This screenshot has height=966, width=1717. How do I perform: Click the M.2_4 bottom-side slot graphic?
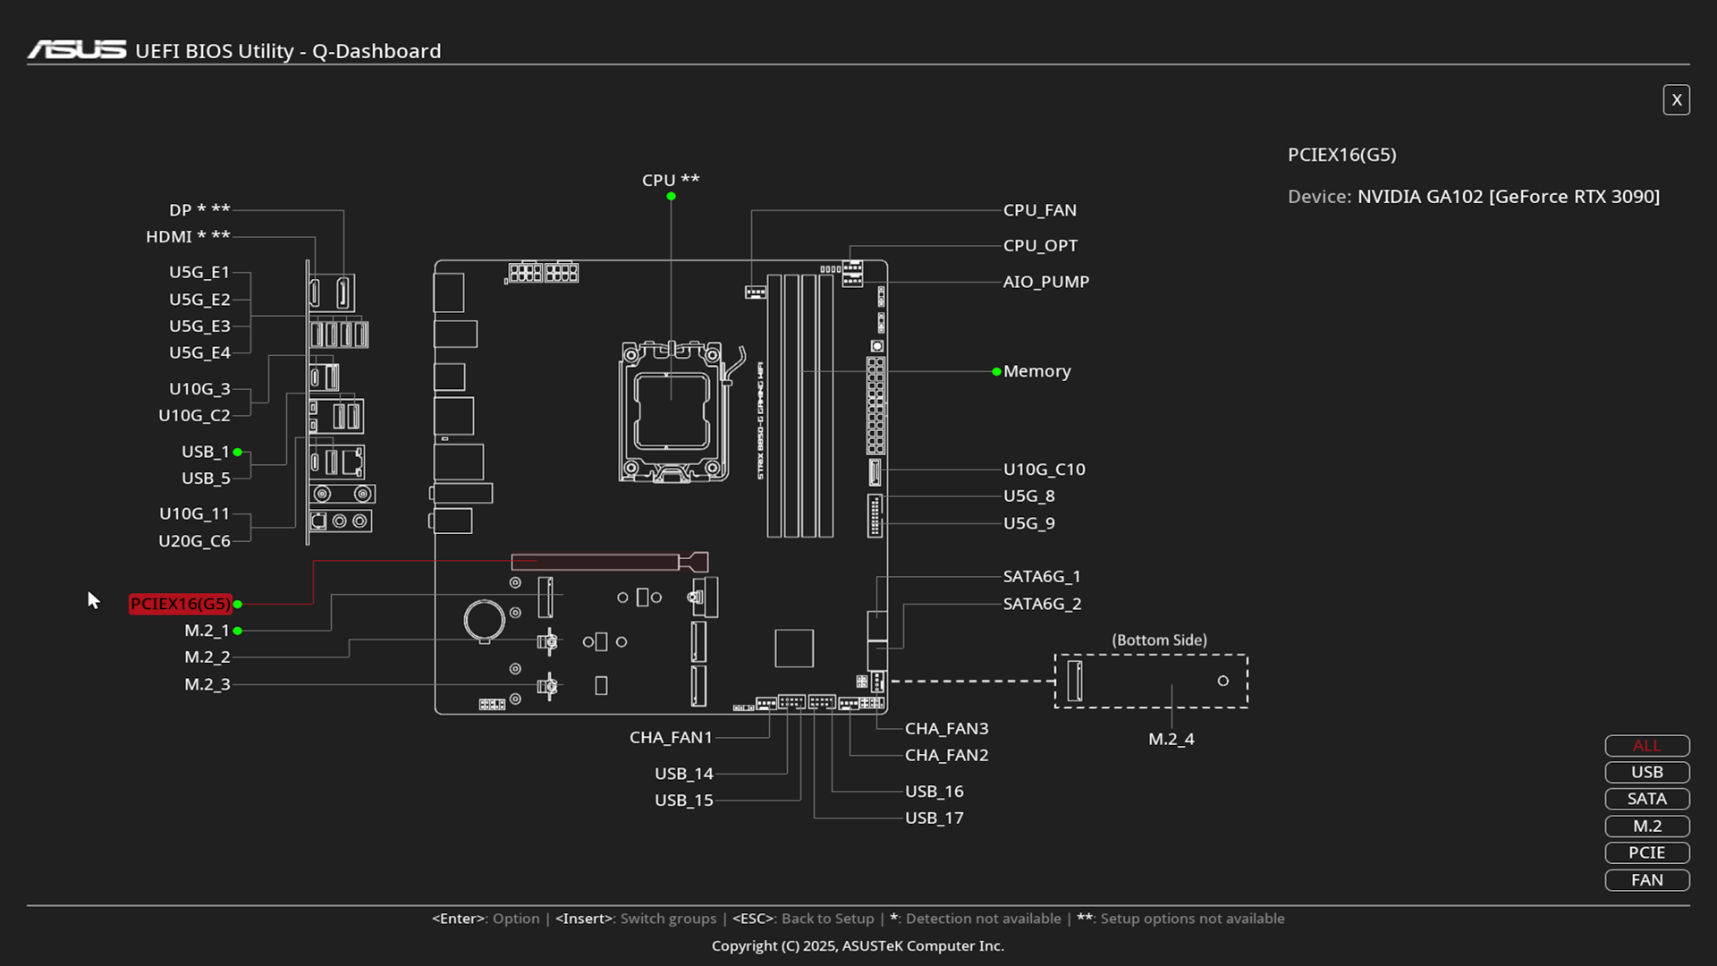tap(1151, 681)
